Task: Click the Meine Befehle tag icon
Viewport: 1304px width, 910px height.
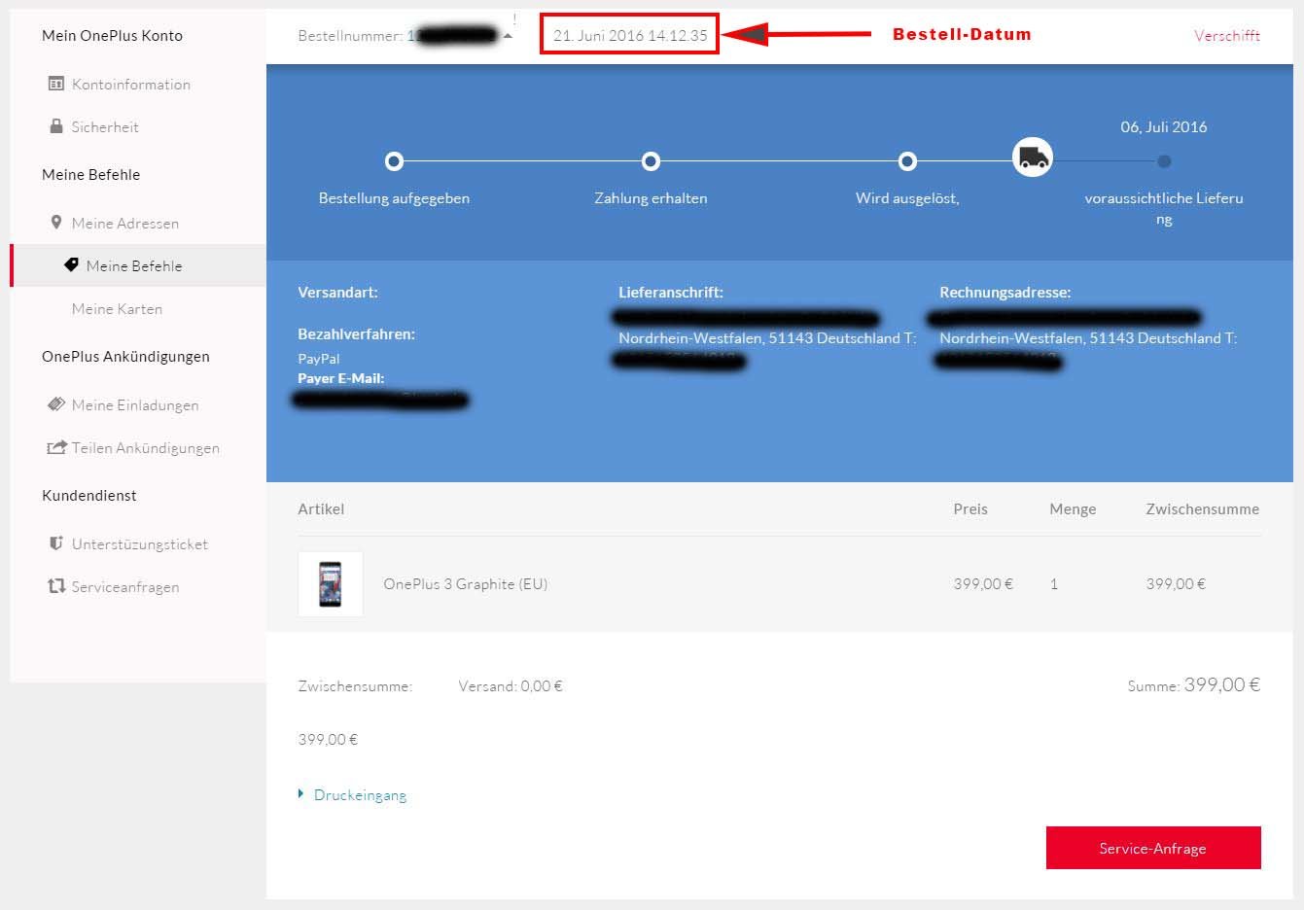Action: click(71, 264)
